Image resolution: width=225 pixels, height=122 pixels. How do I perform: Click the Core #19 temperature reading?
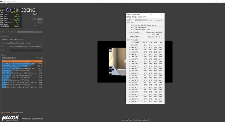tap(138, 92)
